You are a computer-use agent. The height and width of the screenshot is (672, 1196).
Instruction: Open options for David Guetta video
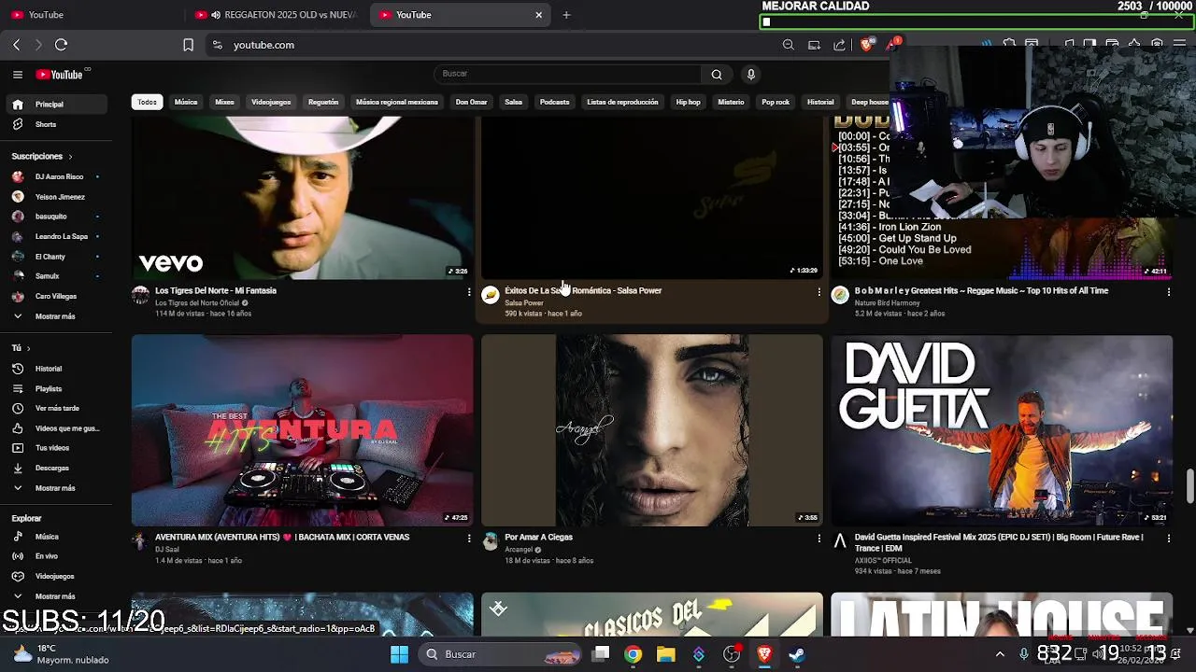pyautogui.click(x=1168, y=539)
